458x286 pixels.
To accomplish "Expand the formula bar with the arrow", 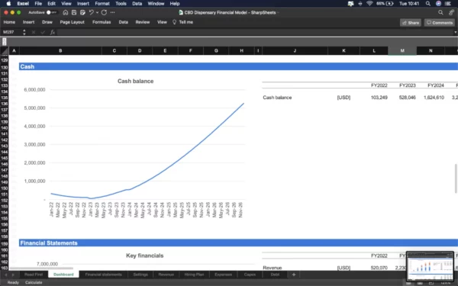I will [x=455, y=32].
